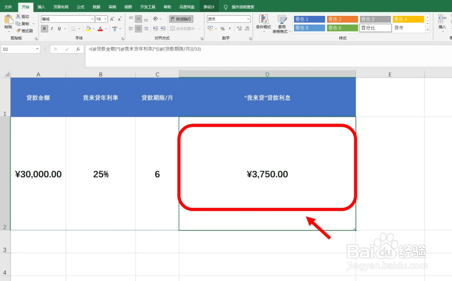This screenshot has height=281, width=452.
Task: Apply the 着色 1 cell style
Action: coord(309,19)
